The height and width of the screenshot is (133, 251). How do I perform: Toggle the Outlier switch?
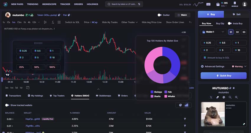click(x=160, y=15)
